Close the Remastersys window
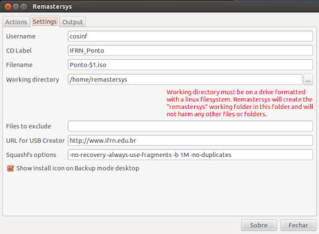 point(8,7)
